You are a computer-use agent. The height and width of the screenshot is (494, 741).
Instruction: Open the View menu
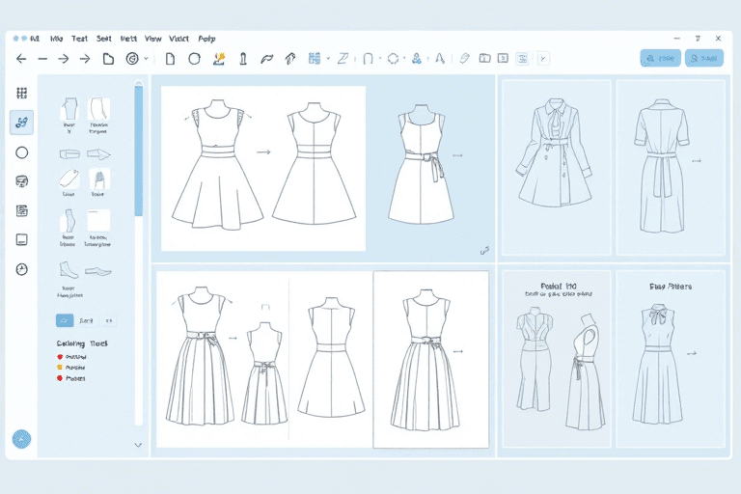click(153, 39)
